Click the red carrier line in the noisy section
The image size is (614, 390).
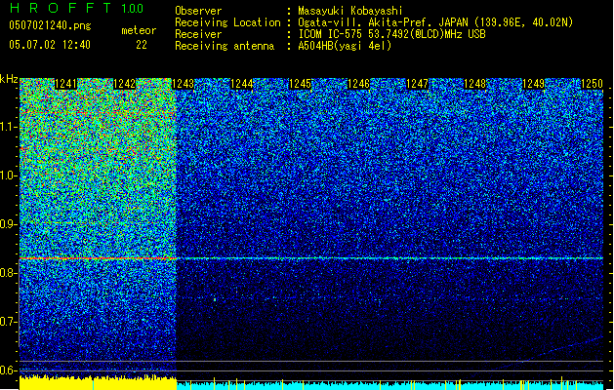tap(98, 258)
